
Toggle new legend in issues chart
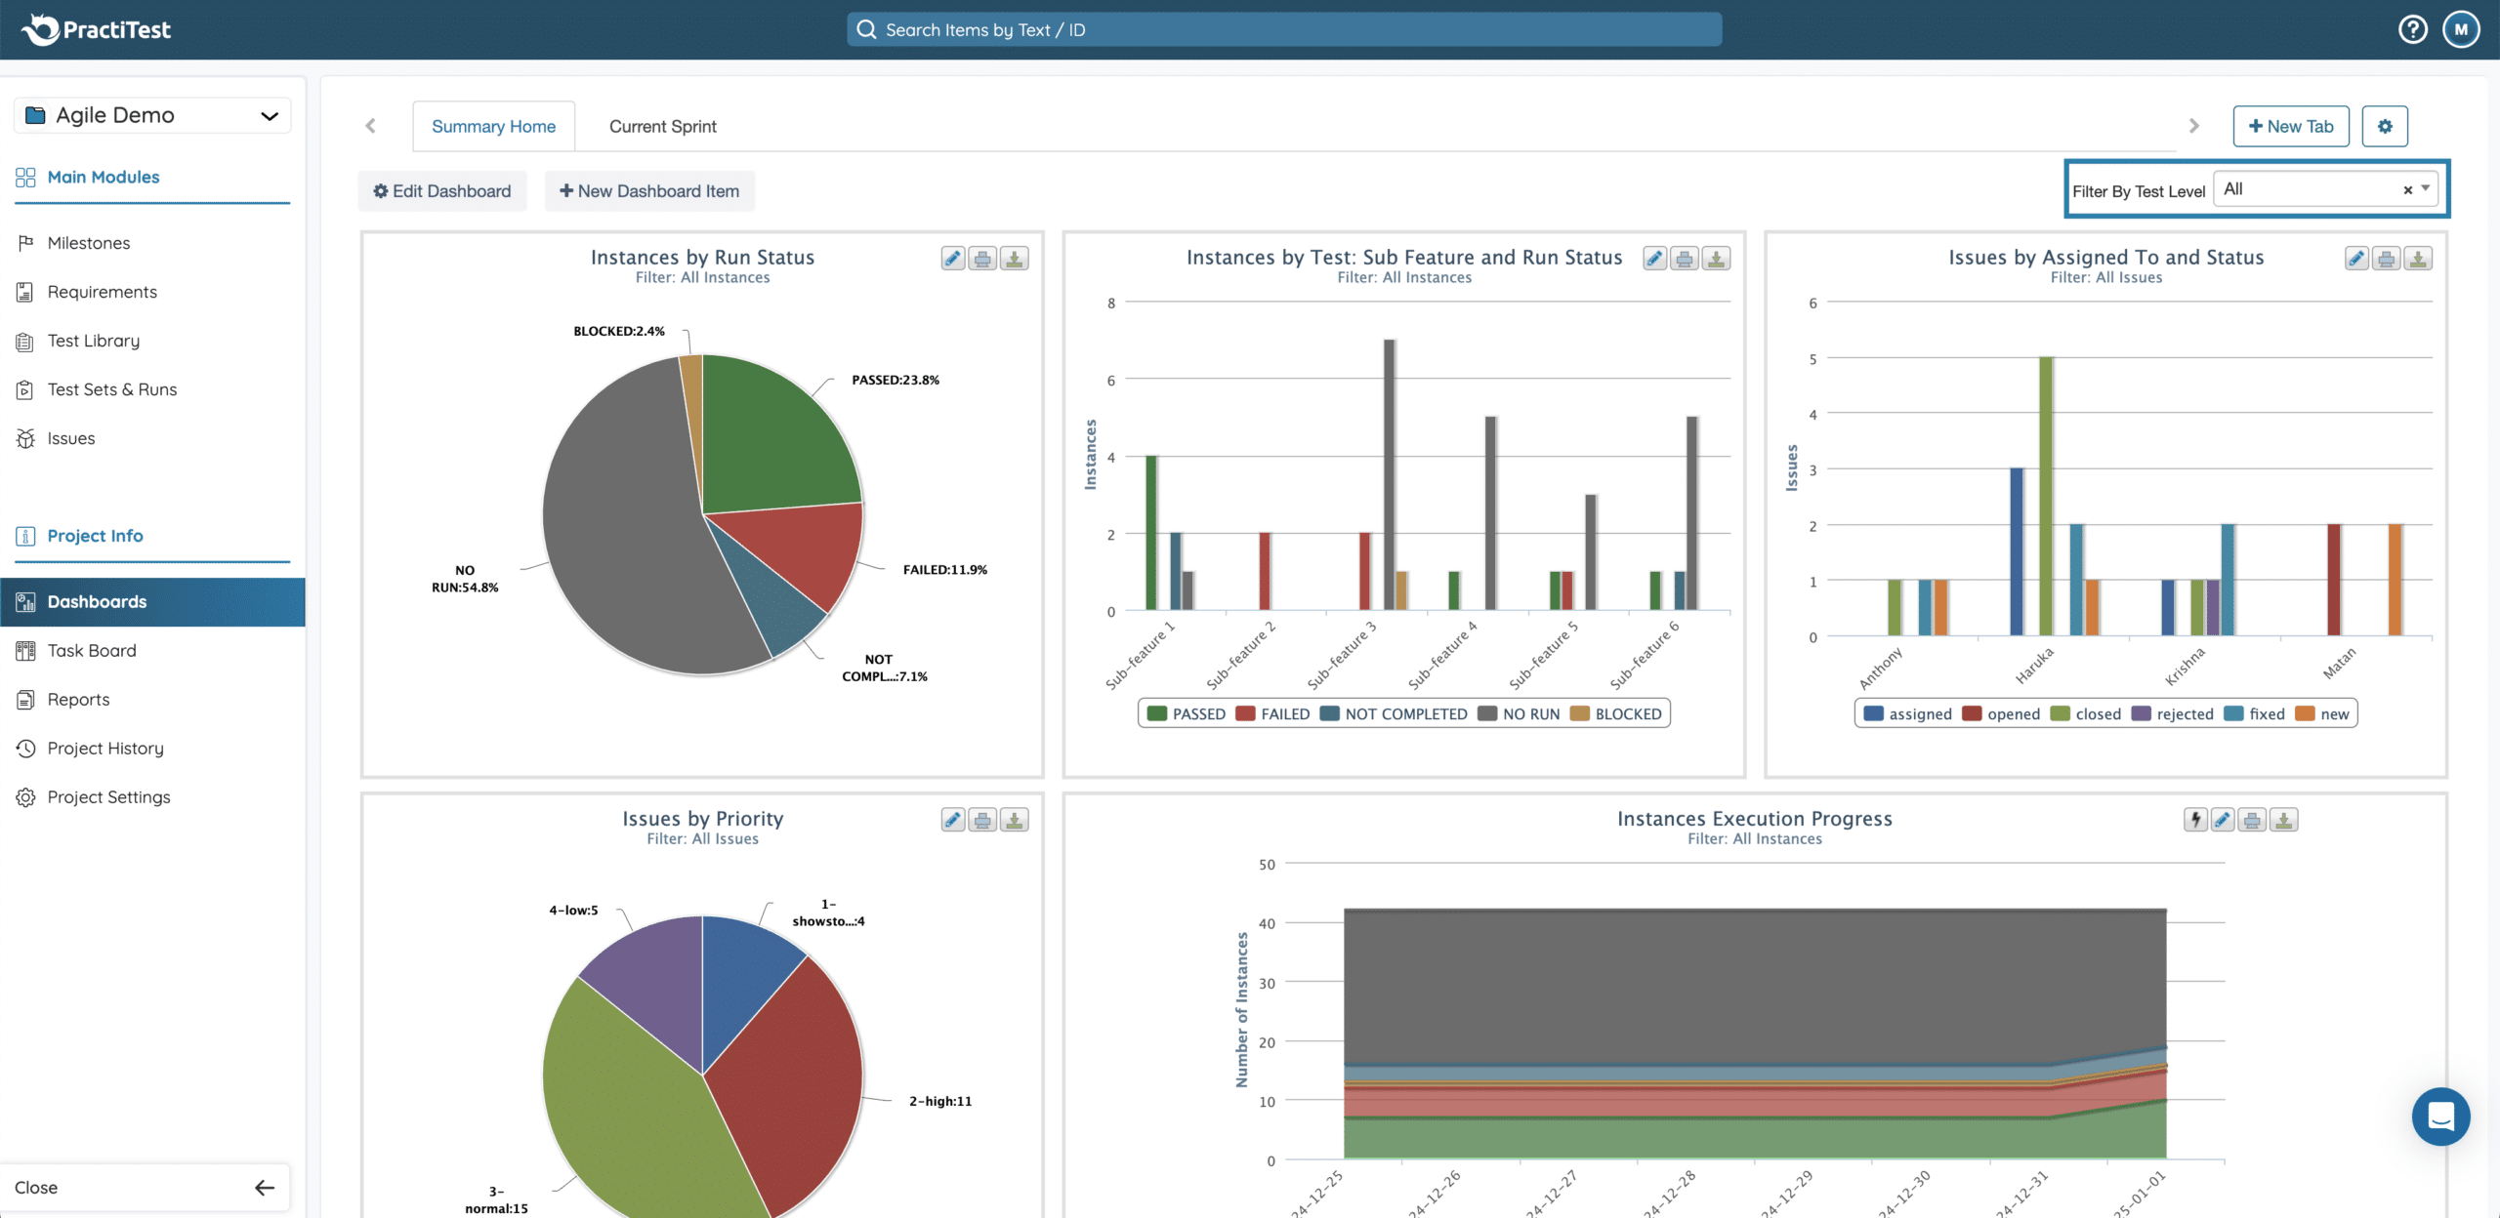point(2322,713)
